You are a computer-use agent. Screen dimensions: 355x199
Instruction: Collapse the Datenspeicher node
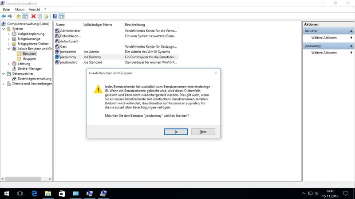4,74
